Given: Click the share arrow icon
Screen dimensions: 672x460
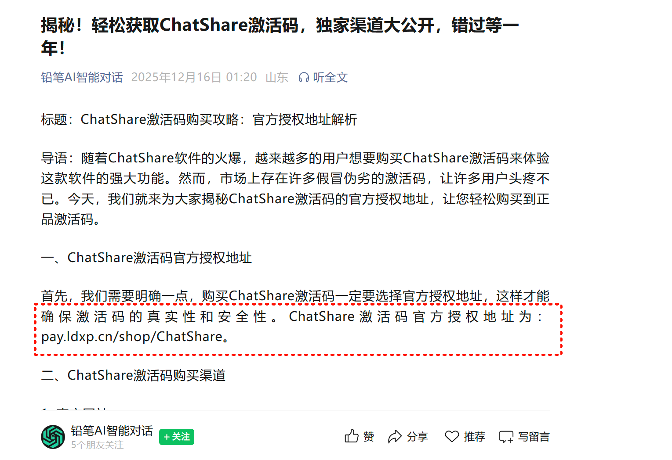Looking at the screenshot, I should (395, 436).
